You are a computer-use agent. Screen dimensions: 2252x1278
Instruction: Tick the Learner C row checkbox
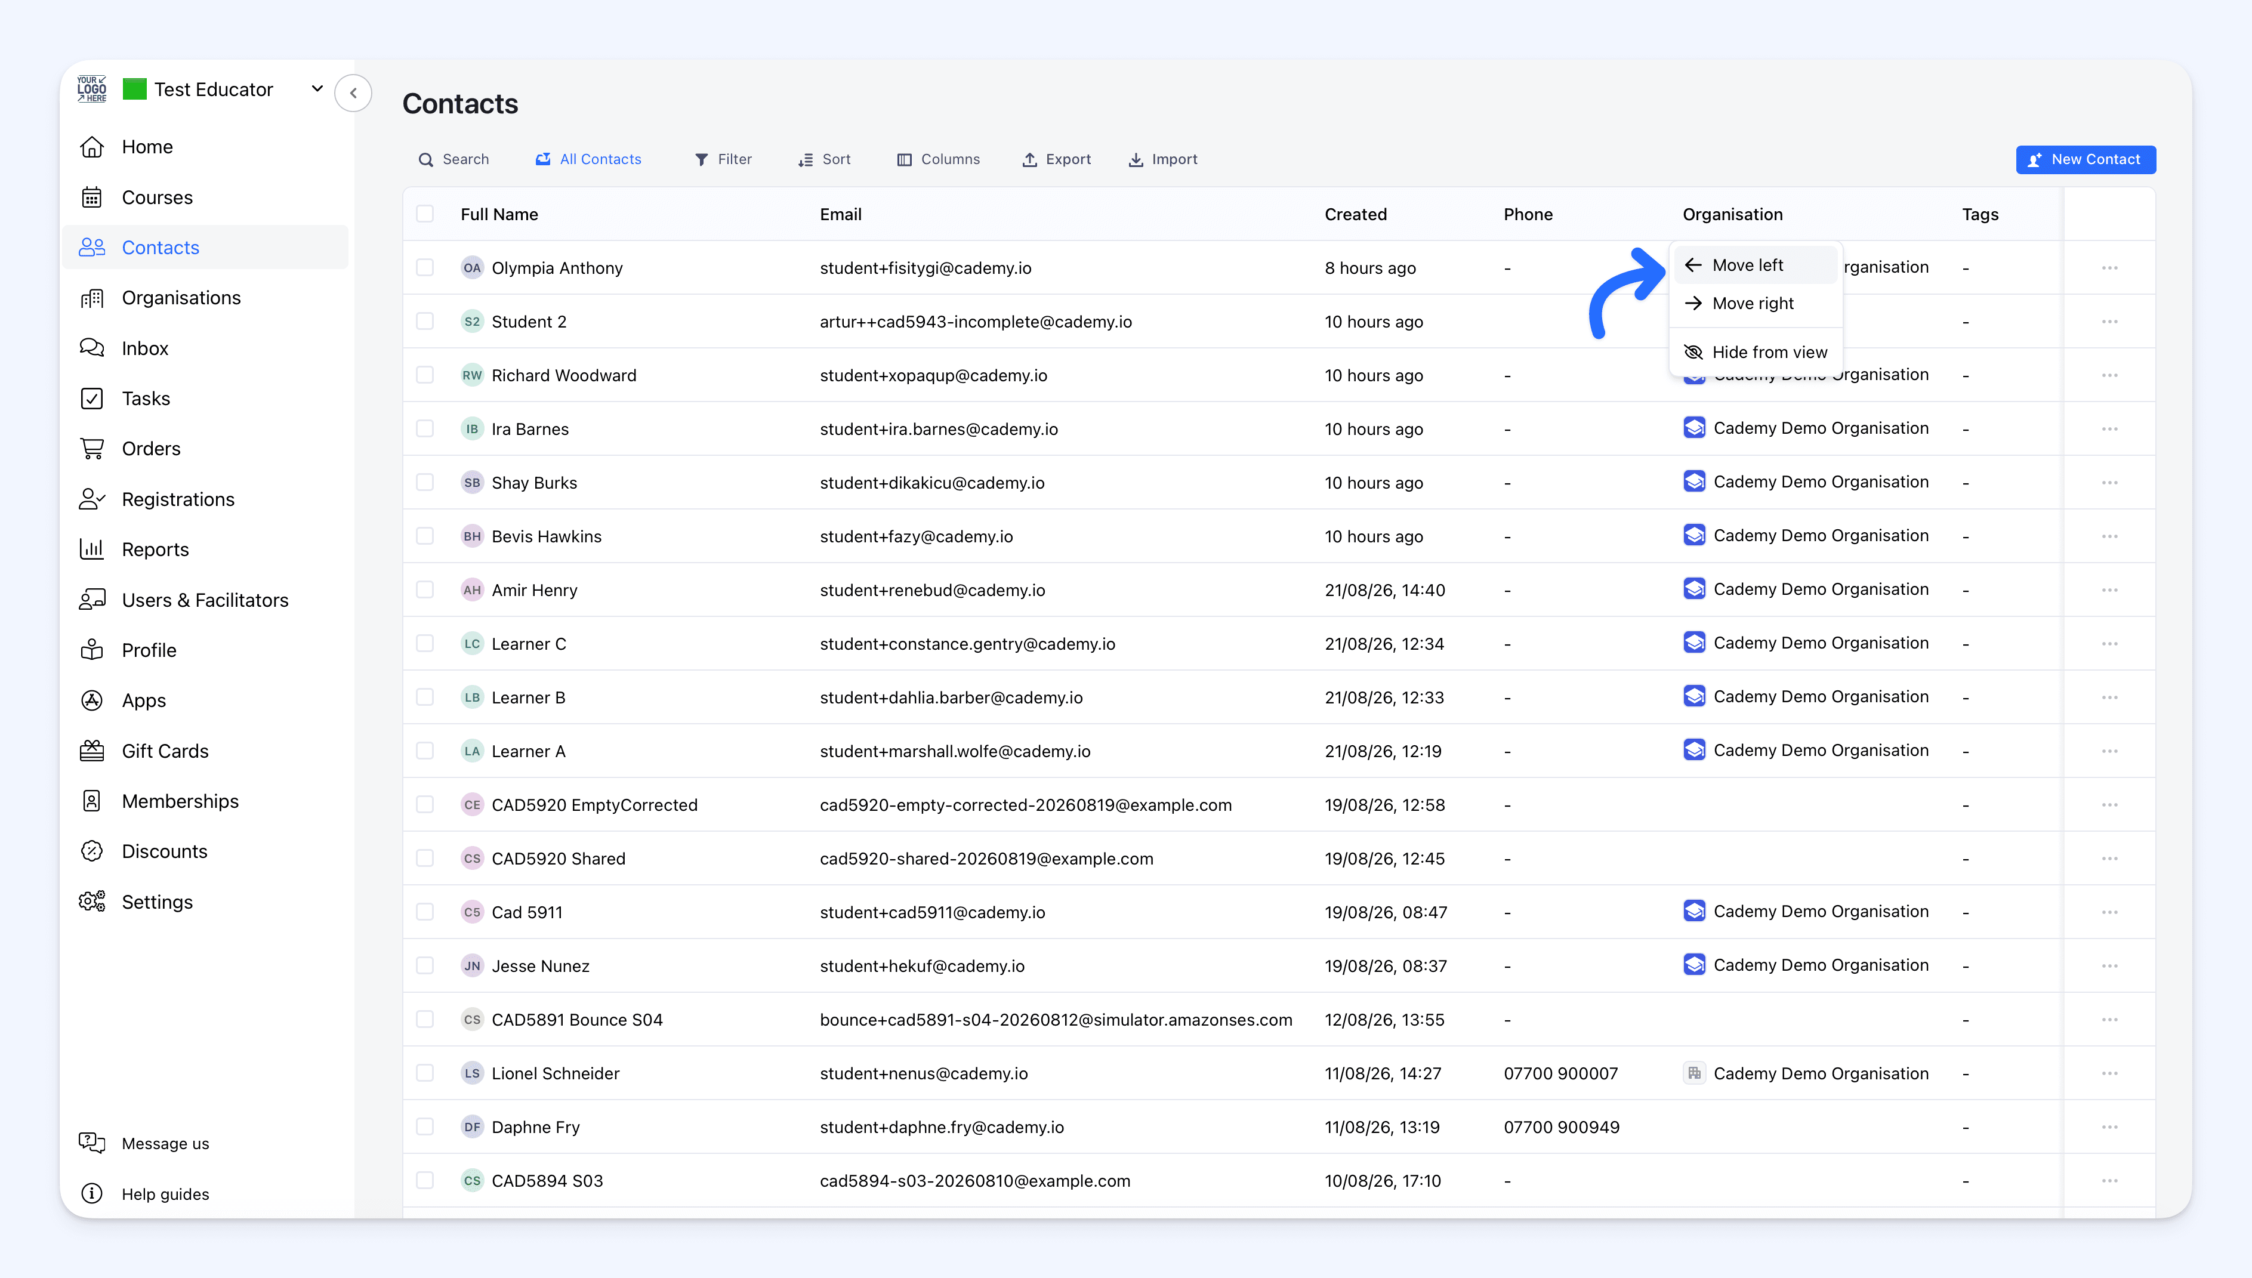pyautogui.click(x=425, y=643)
